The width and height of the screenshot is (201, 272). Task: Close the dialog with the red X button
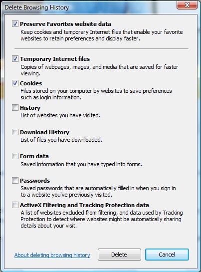pyautogui.click(x=187, y=5)
